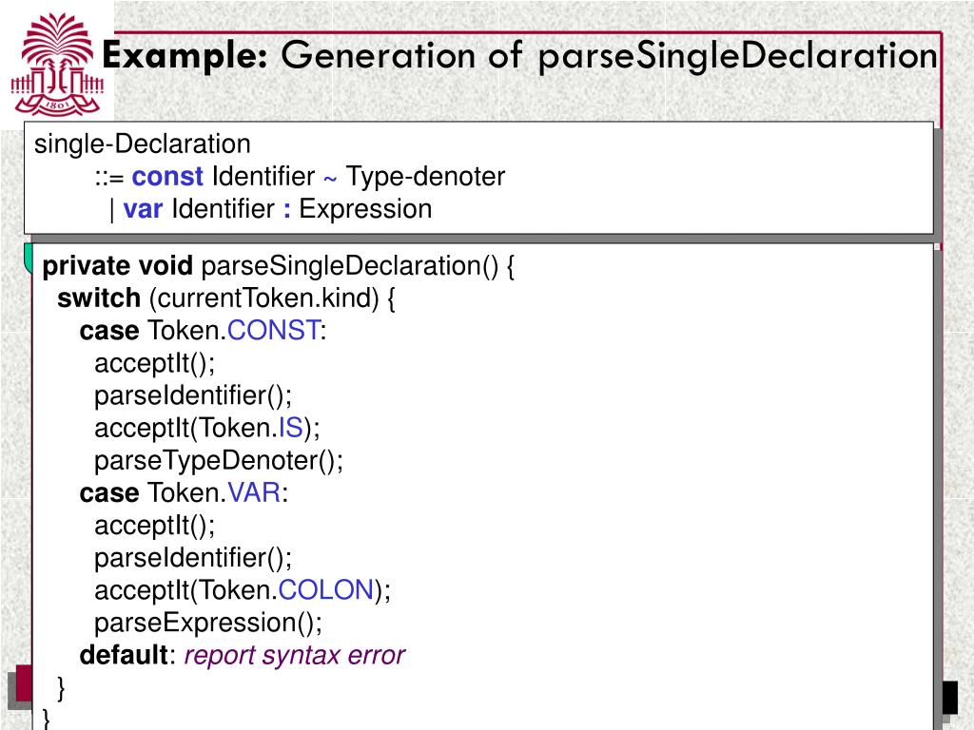Click the 'default: report syntax error' line
Image resolution: width=974 pixels, height=730 pixels.
point(243,656)
